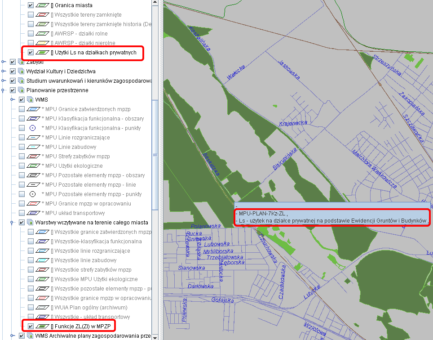Click the Planowanie przestrzenne layer group icon
433x340 pixels.
click(x=21, y=90)
